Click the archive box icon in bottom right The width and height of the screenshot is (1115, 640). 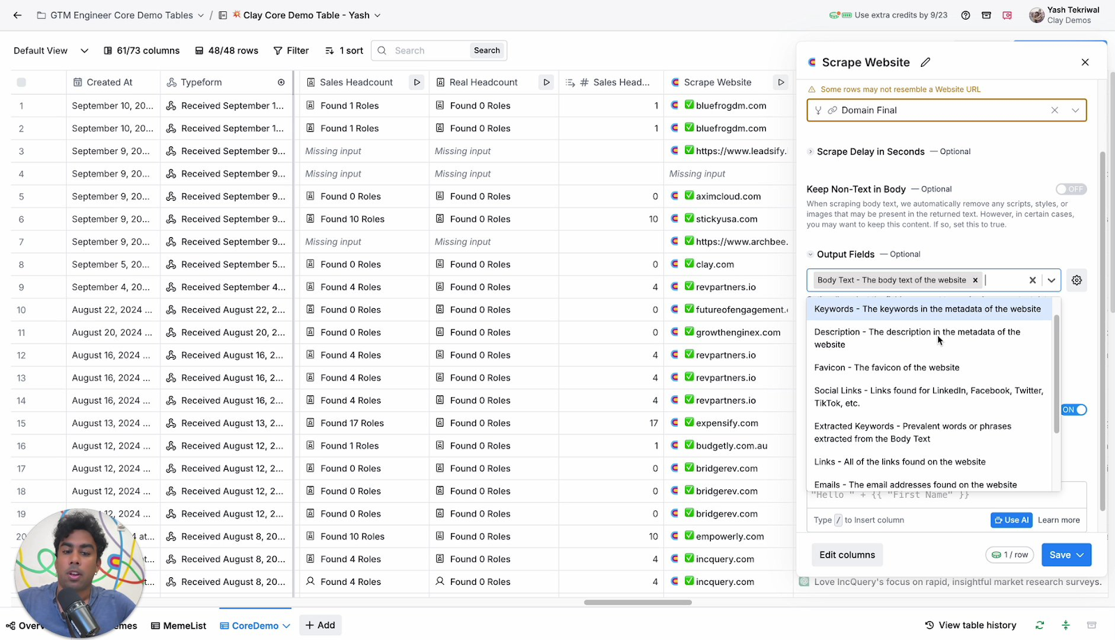pyautogui.click(x=1092, y=625)
